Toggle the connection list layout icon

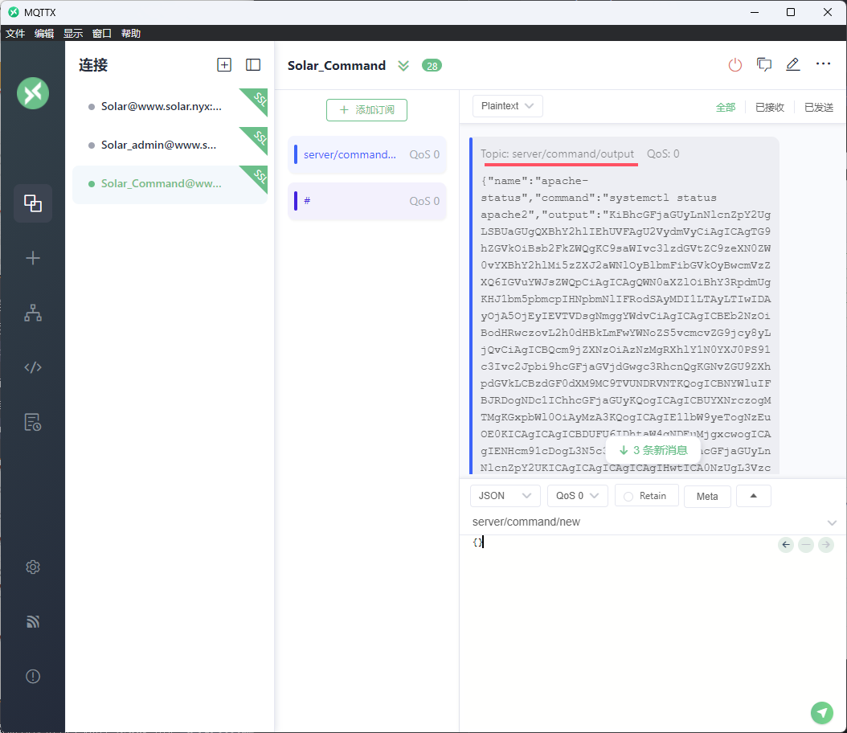[253, 65]
